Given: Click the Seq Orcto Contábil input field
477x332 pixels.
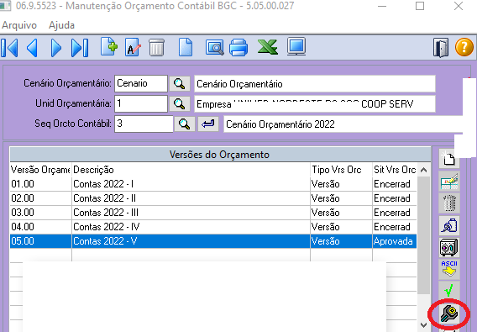Looking at the screenshot, I should [144, 124].
